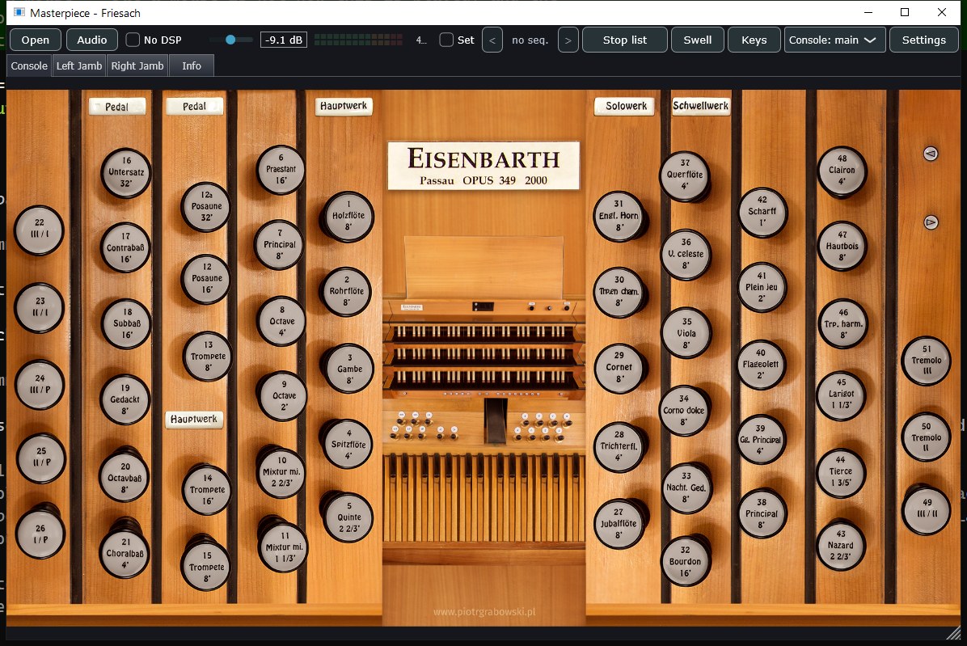This screenshot has width=967, height=646.
Task: Toggle the III/II coupler knob
Action: [x=927, y=509]
